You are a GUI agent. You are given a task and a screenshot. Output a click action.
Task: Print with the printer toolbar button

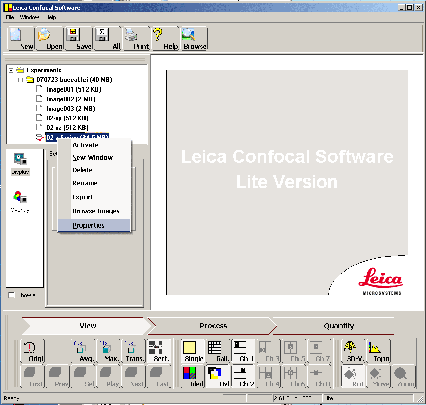(x=136, y=38)
